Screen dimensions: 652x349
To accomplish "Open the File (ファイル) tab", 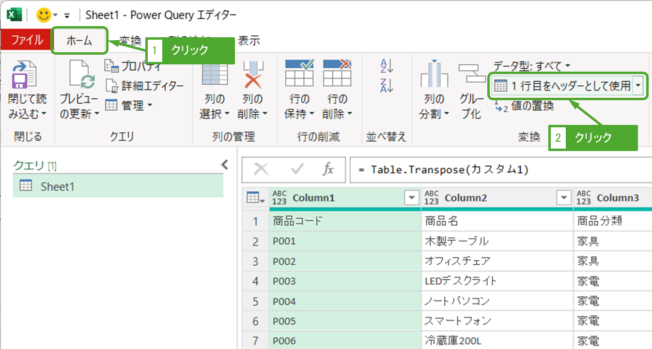I will (27, 41).
